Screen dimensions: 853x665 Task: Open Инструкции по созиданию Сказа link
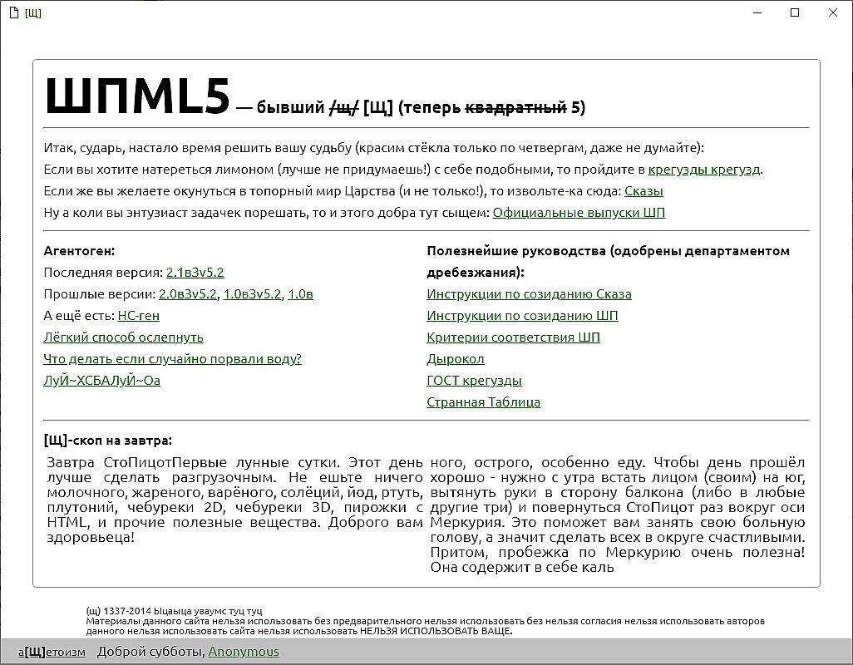529,294
